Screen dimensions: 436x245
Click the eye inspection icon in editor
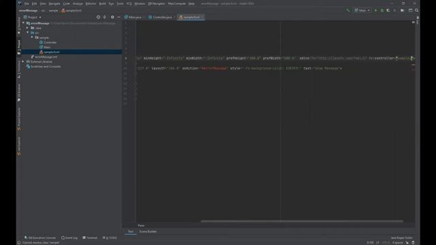coord(414,22)
